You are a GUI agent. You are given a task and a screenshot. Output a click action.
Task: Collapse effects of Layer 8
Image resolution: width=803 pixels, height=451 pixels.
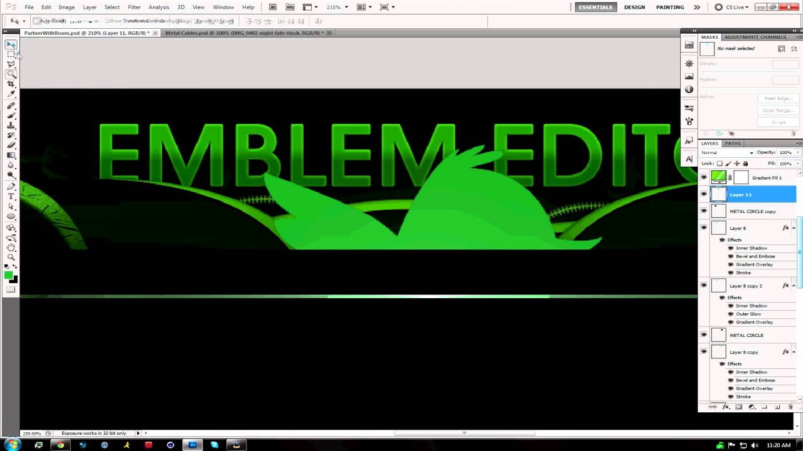click(x=794, y=229)
